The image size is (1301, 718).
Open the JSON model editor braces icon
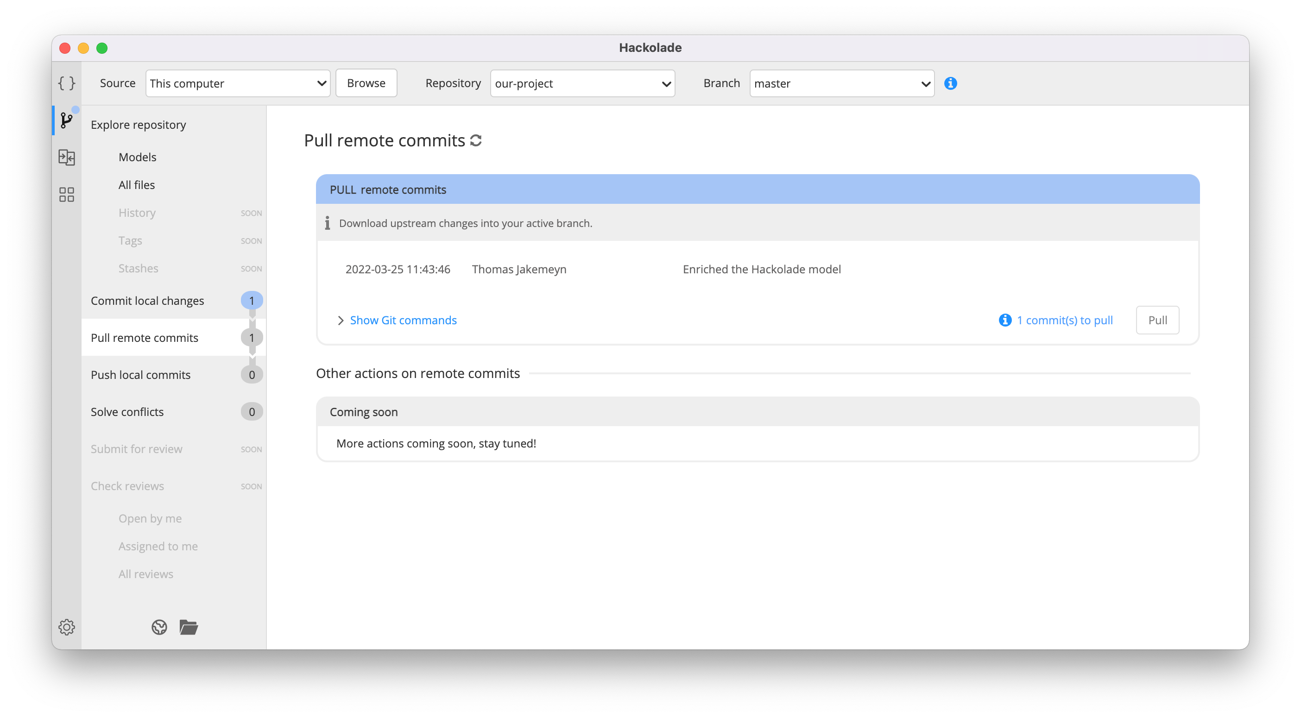click(66, 83)
